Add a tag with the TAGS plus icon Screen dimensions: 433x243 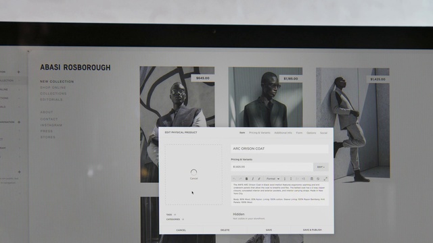coord(175,215)
